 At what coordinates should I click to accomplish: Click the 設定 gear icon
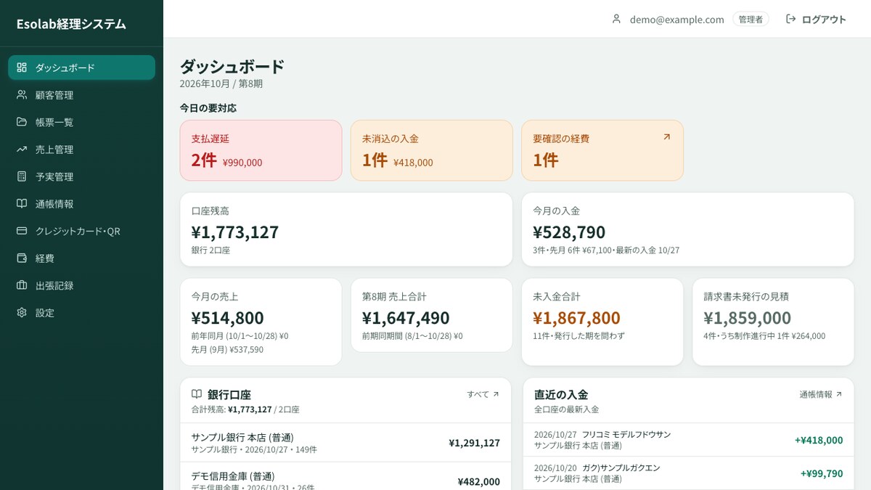22,312
